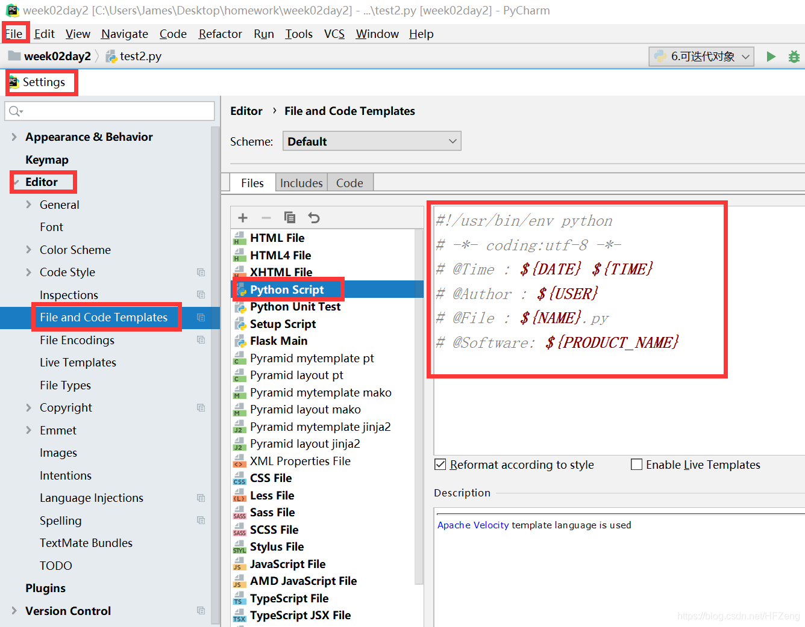Click in the template text editor area

click(x=619, y=331)
